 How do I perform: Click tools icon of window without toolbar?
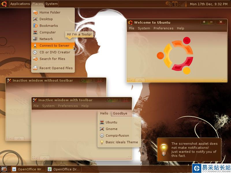click(x=9, y=80)
